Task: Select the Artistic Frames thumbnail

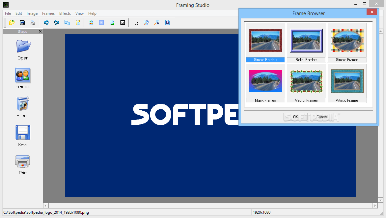Action: point(347,81)
